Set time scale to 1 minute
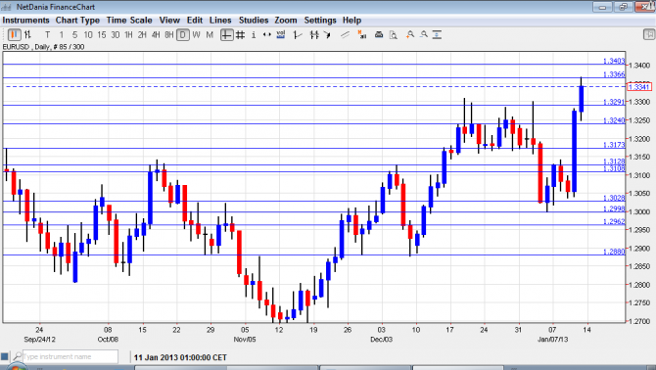Image resolution: width=656 pixels, height=370 pixels. tap(62, 35)
